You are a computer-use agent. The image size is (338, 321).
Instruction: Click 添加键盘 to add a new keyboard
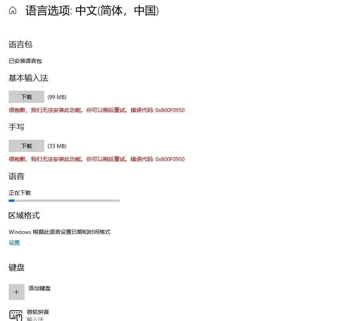pyautogui.click(x=39, y=288)
